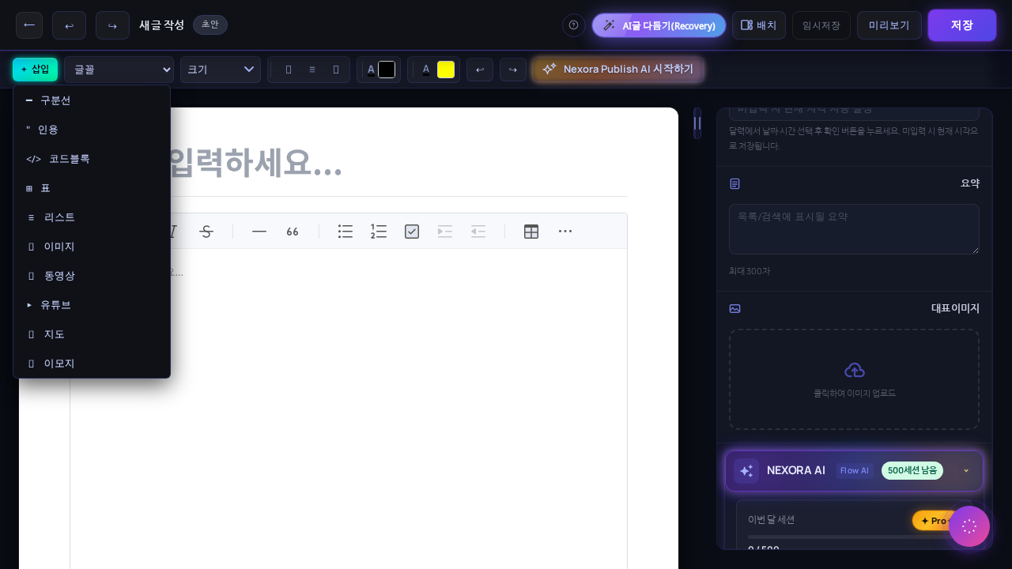Click the Flow AI badge
The image size is (1012, 569).
855,471
